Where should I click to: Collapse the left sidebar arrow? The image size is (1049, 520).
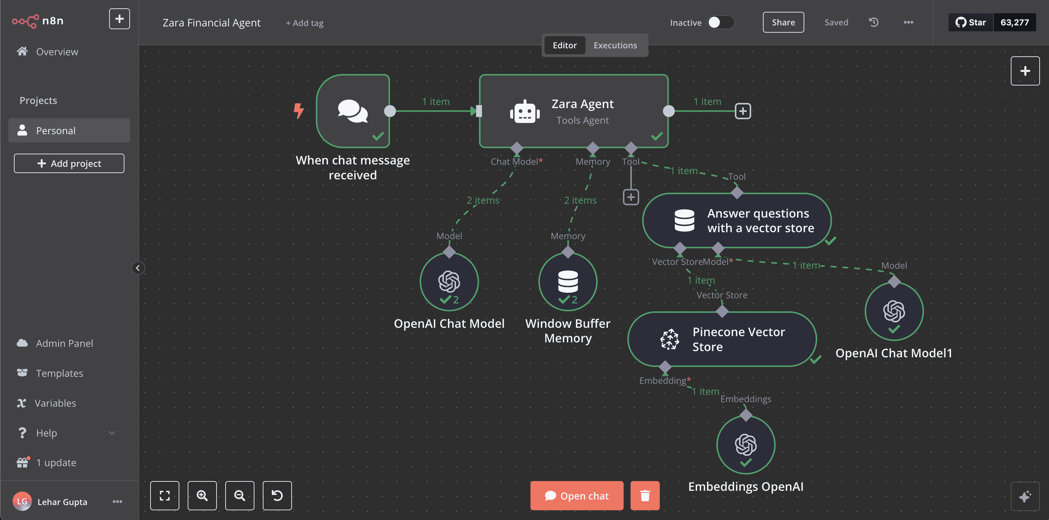pyautogui.click(x=138, y=268)
